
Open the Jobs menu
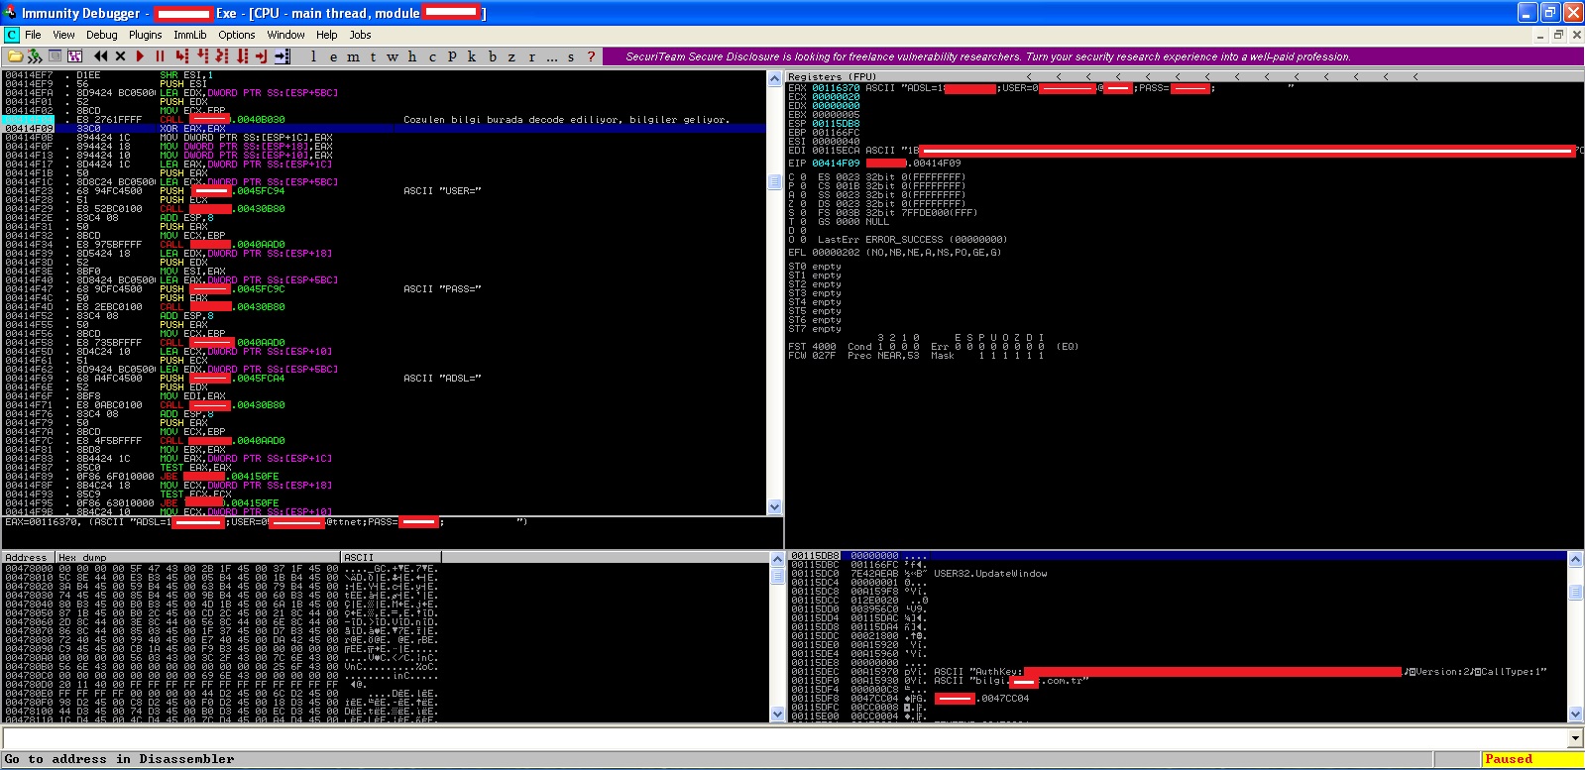tap(361, 35)
